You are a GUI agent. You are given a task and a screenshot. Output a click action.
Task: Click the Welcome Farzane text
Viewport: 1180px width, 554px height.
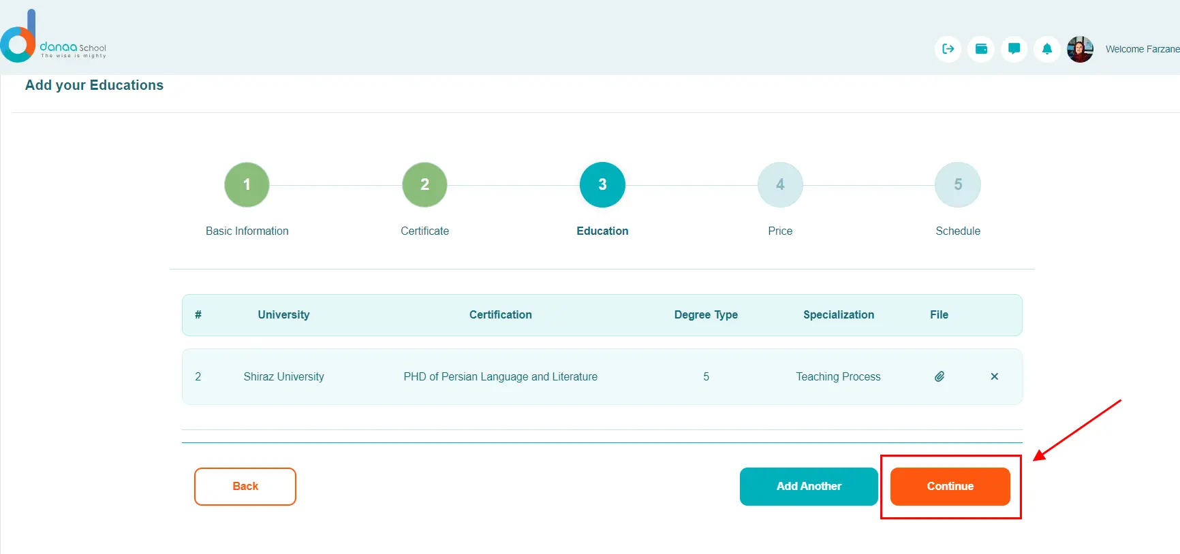coord(1142,49)
